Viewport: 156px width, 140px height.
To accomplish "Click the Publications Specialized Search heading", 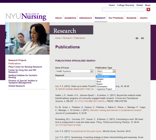I will (75, 61).
